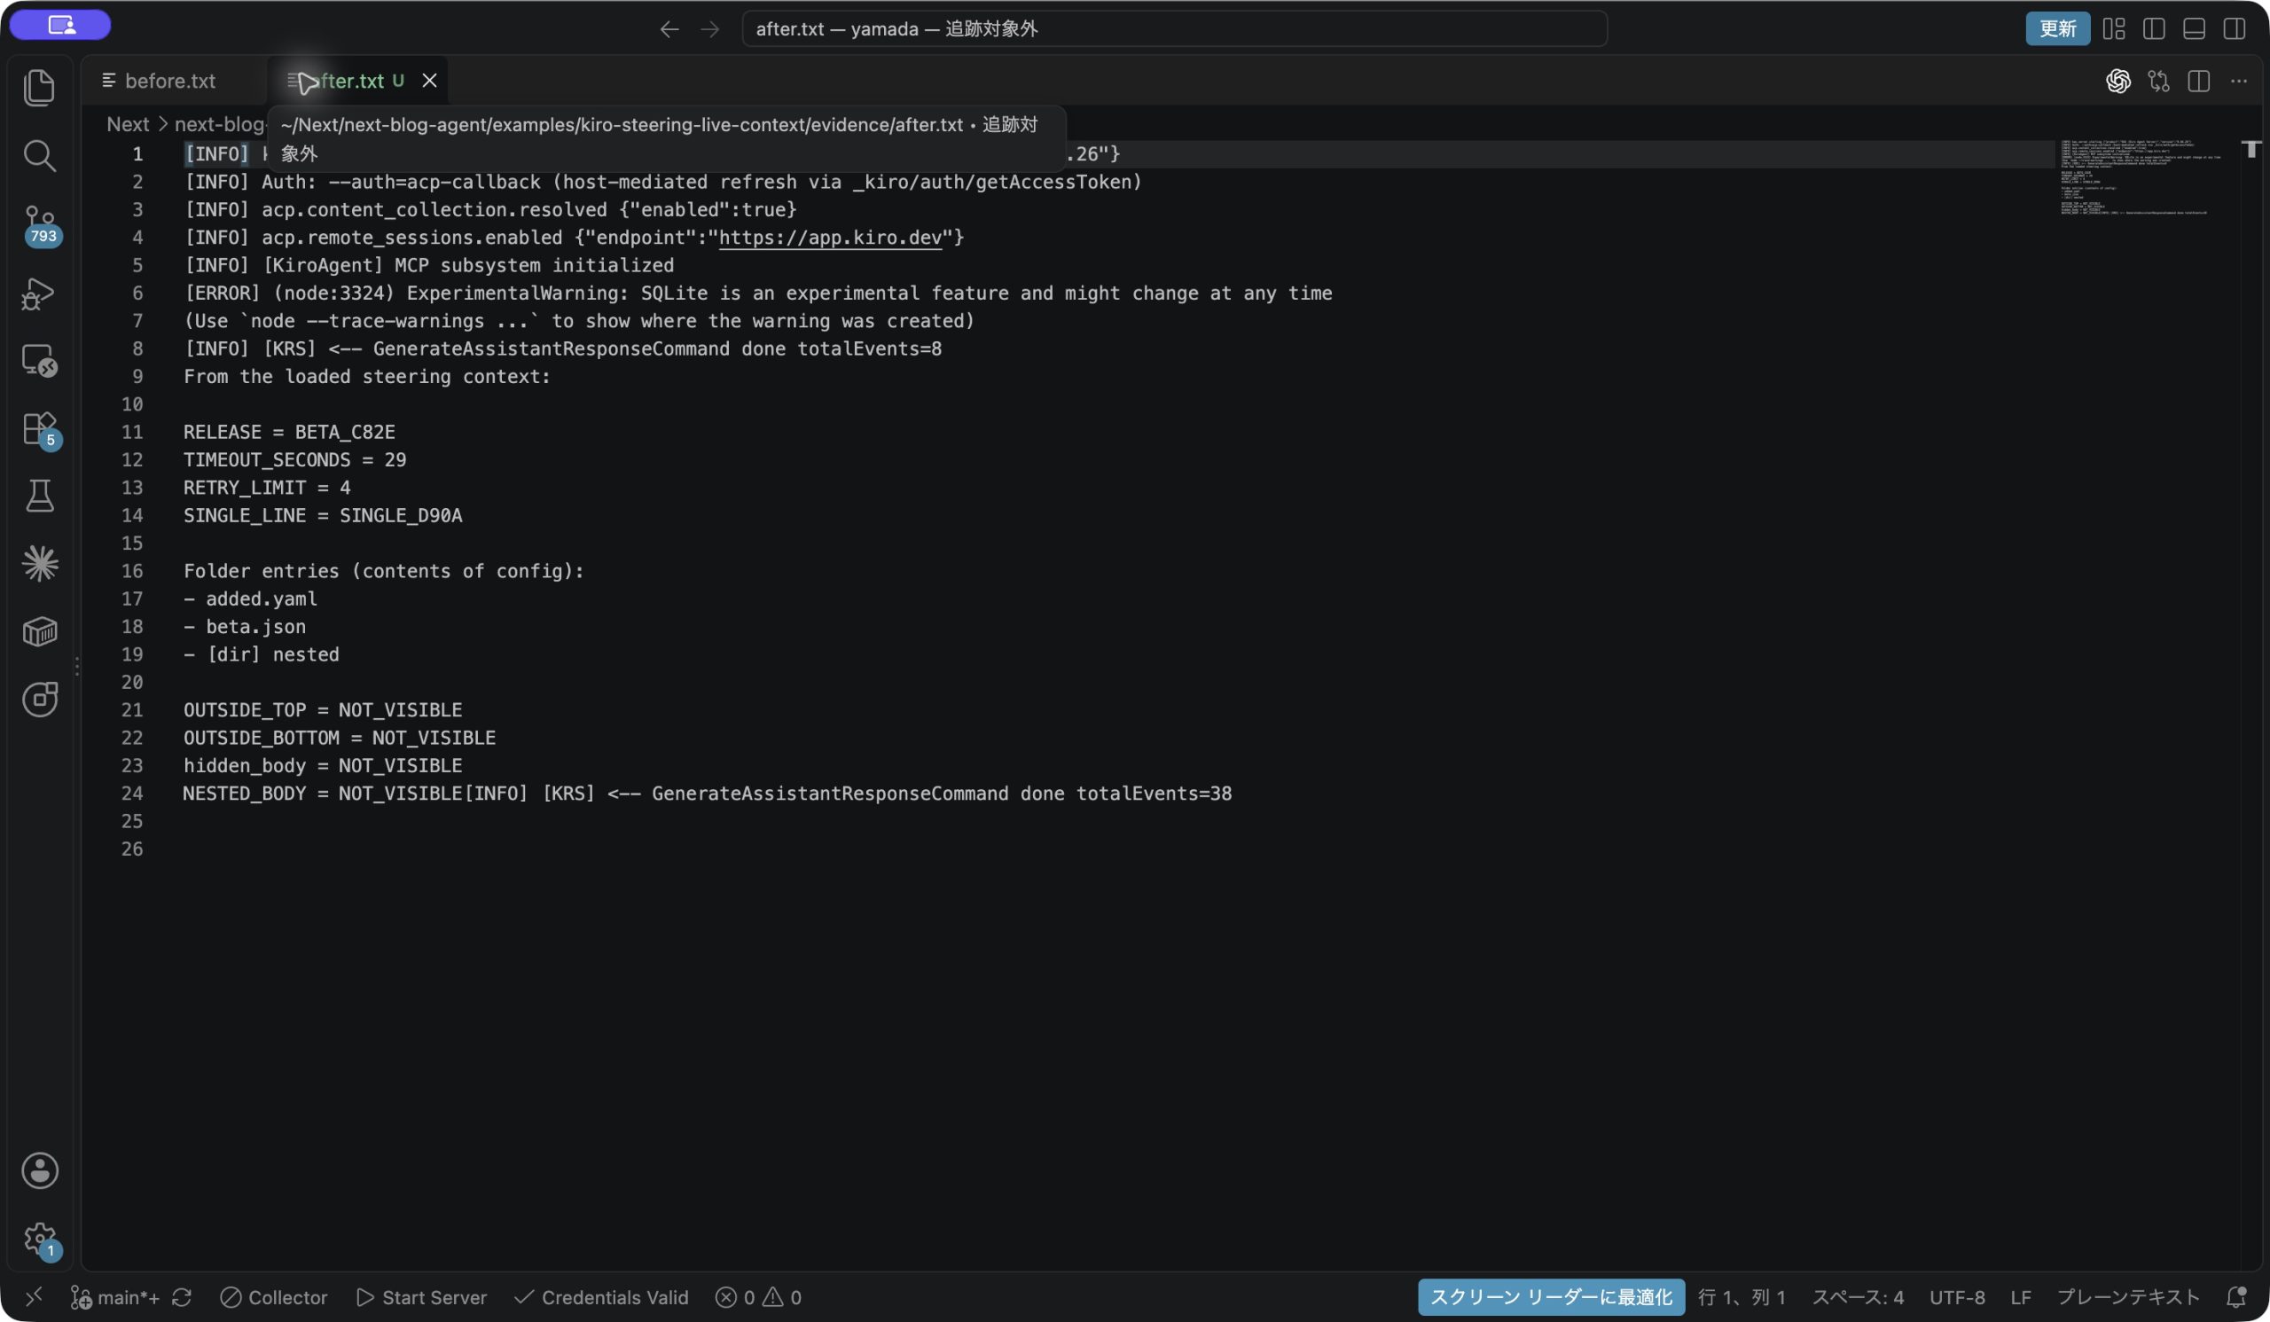The image size is (2270, 1322).
Task: Open the Search view
Action: point(40,156)
